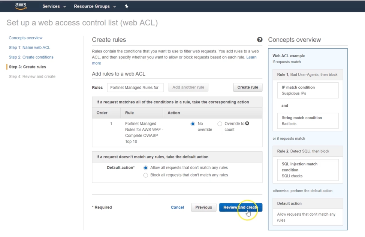The height and width of the screenshot is (237, 365).
Task: Enable blocking all requests that don't match any rules
Action: click(x=146, y=175)
